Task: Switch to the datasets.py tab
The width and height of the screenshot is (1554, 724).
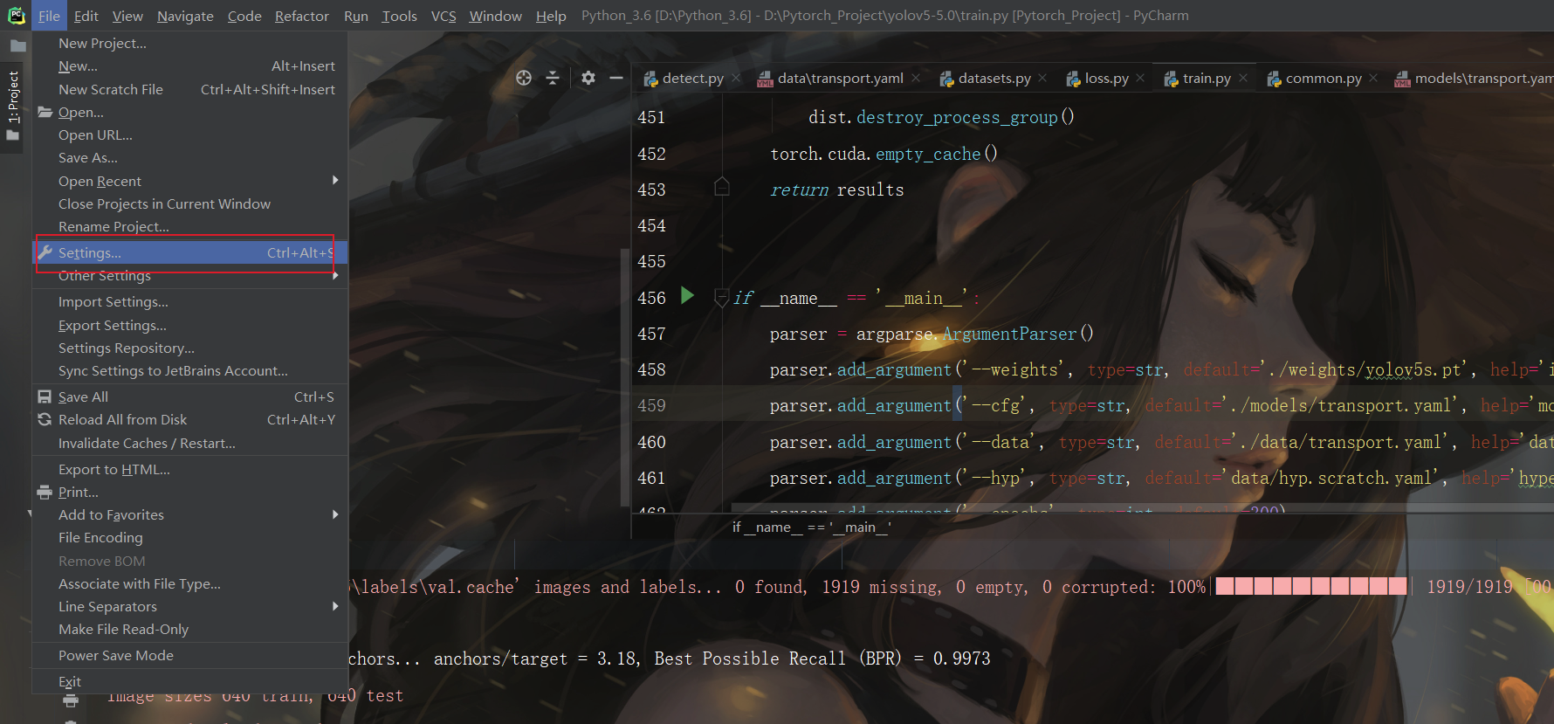Action: pos(985,78)
